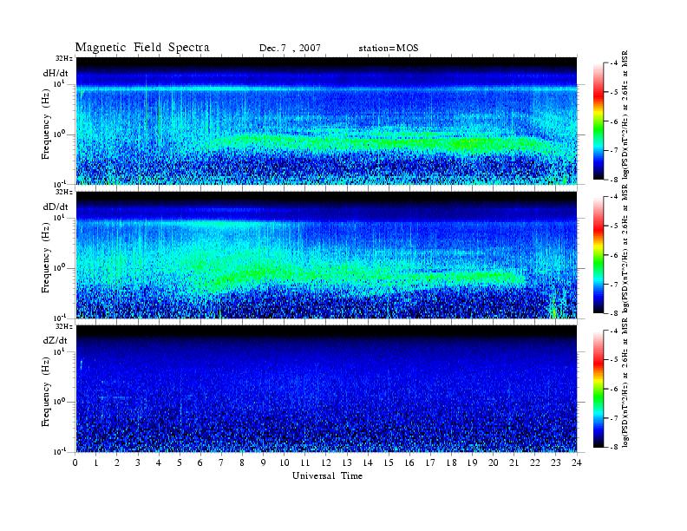Click hour "7" on the time axis
Image resolution: width=687 pixels, height=531 pixels.
[221, 462]
